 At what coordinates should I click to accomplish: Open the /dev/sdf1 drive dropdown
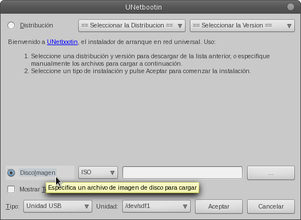pyautogui.click(x=156, y=206)
